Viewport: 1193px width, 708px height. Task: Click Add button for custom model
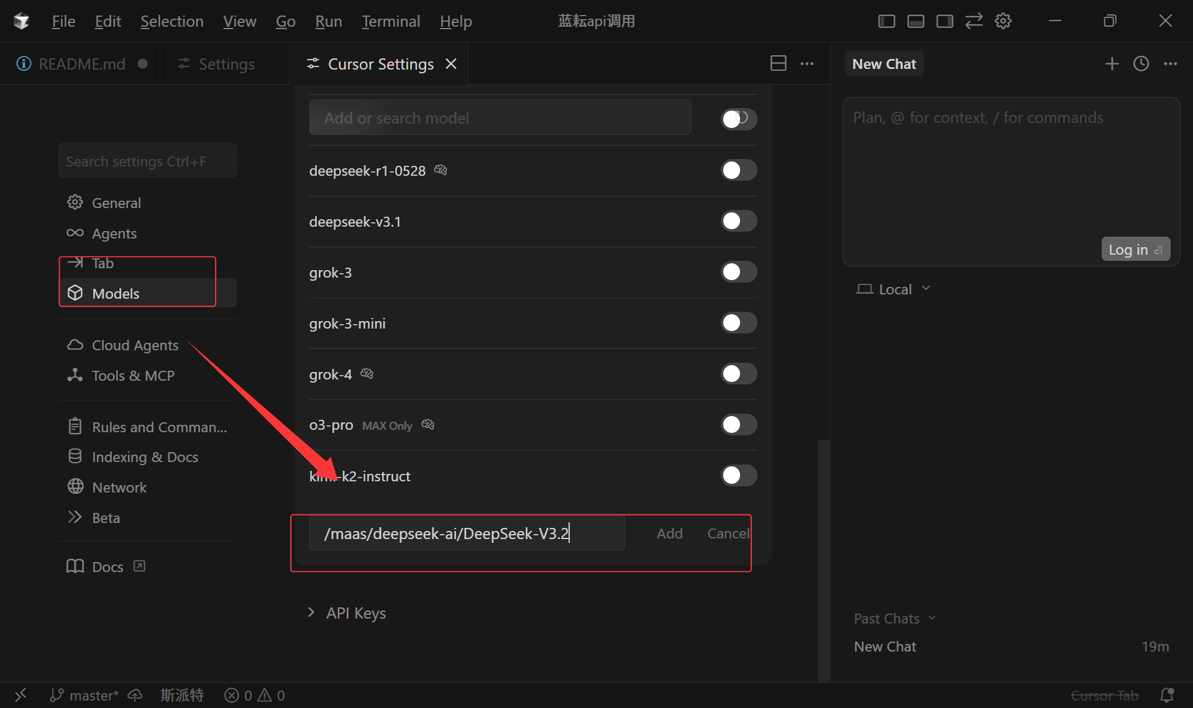pyautogui.click(x=669, y=533)
